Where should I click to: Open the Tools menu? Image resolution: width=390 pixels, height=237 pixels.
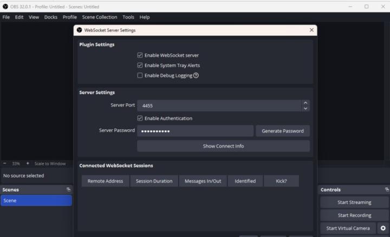point(128,17)
